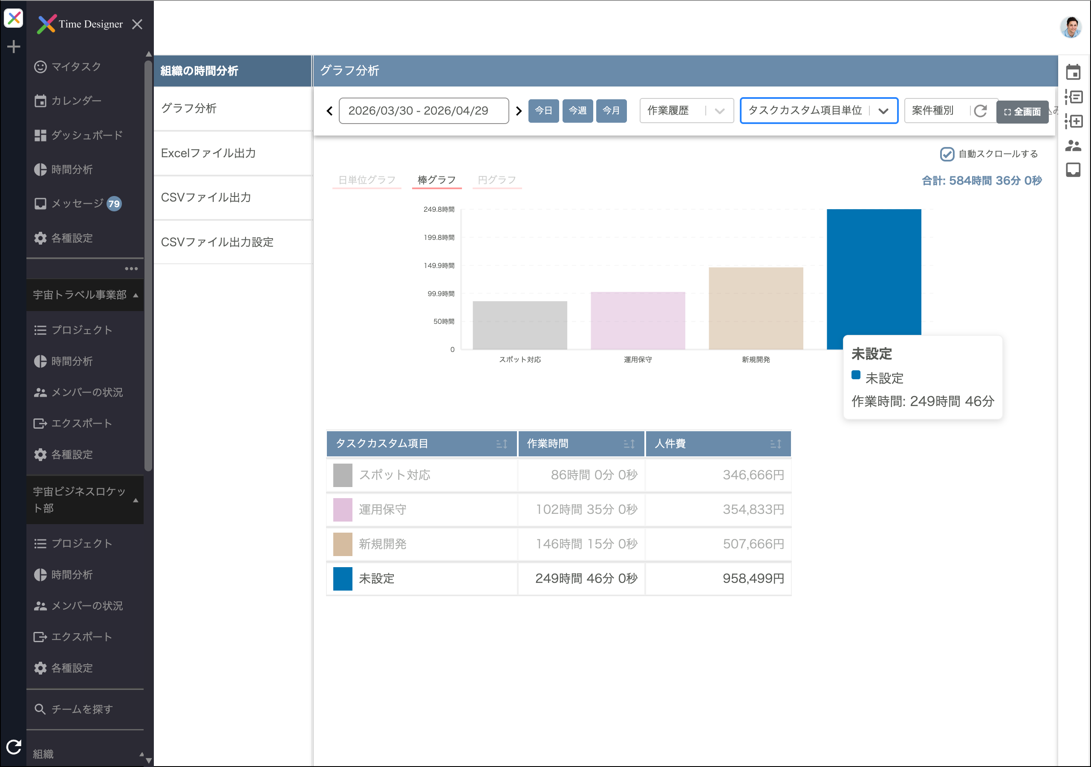Click the plus icon to add a workspace
This screenshot has height=767, width=1091.
click(x=13, y=46)
